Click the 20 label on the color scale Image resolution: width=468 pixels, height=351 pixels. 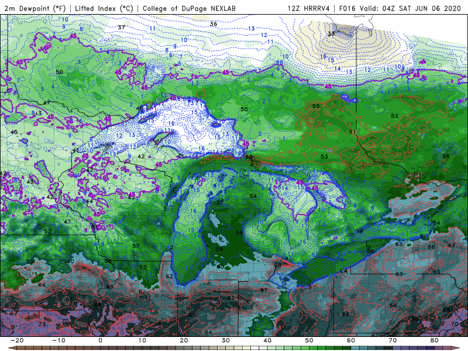[184, 340]
